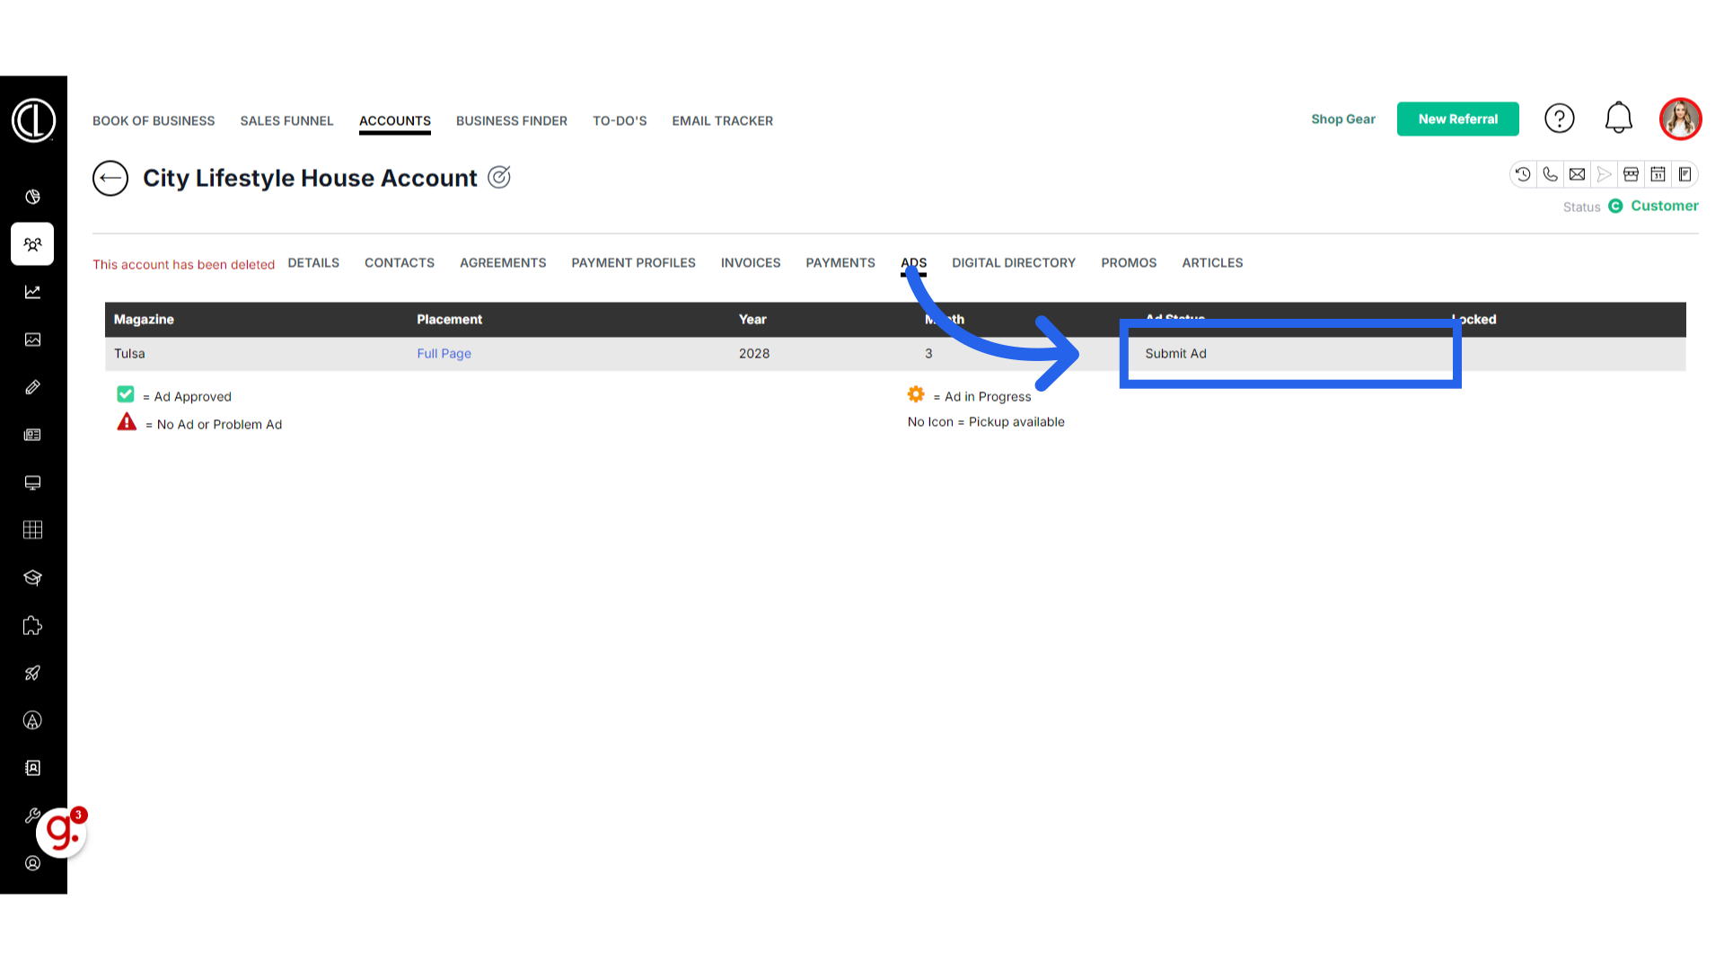Open the graduation cap training sidebar icon
The width and height of the screenshot is (1724, 970).
pyautogui.click(x=32, y=578)
